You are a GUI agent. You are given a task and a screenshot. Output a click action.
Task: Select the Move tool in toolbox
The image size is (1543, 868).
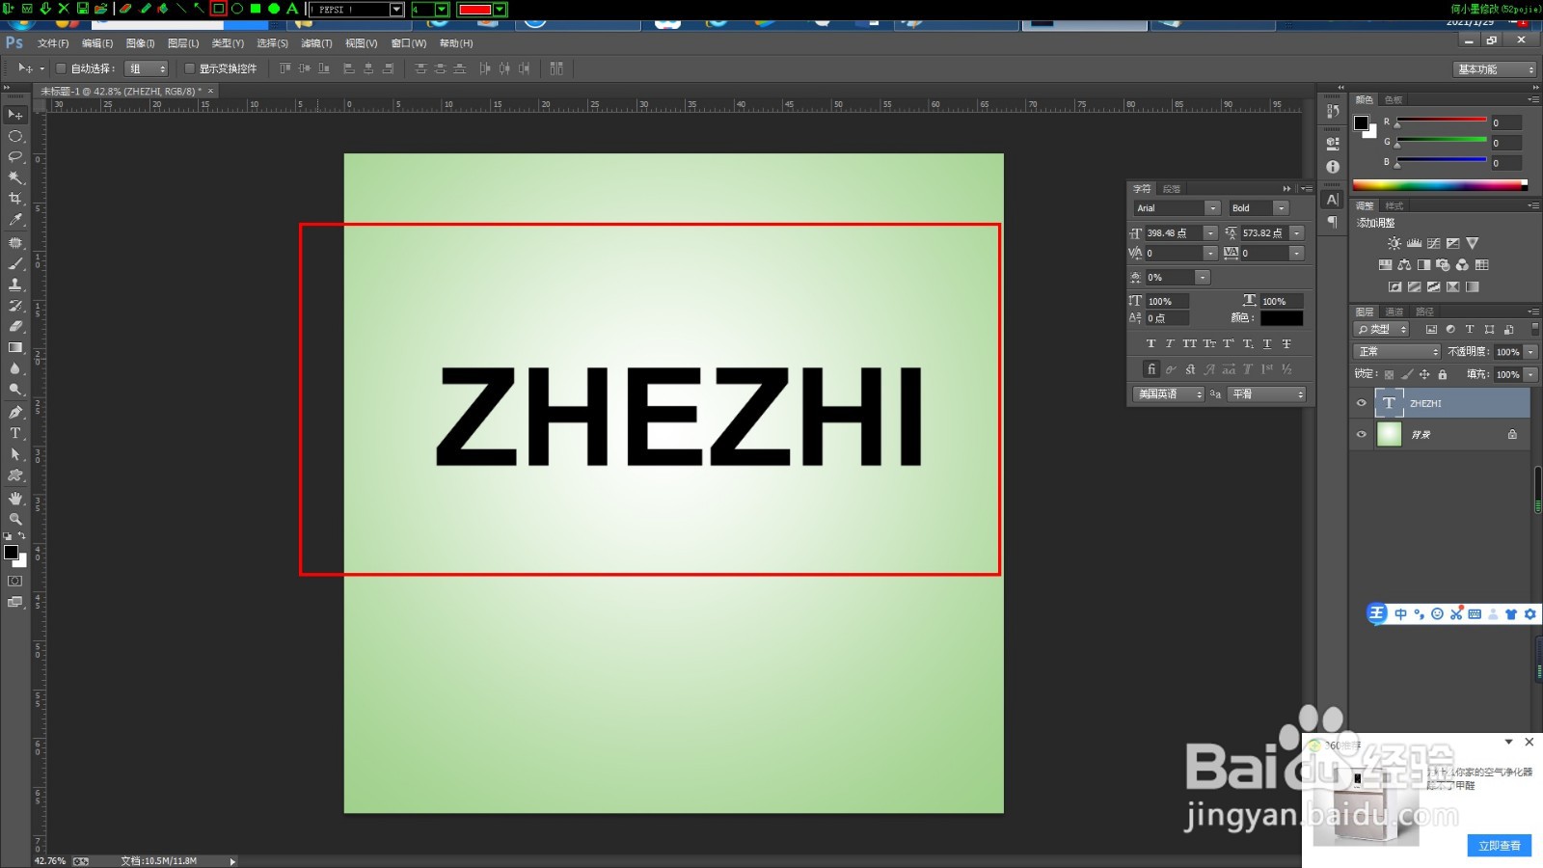15,115
